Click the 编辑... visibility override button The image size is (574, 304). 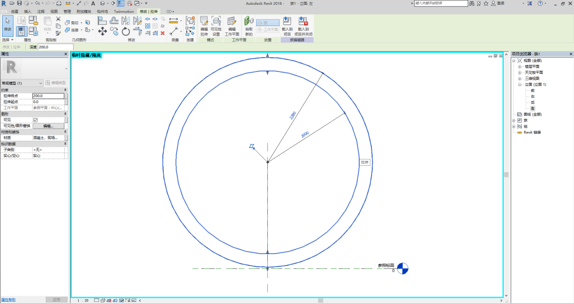[48, 126]
